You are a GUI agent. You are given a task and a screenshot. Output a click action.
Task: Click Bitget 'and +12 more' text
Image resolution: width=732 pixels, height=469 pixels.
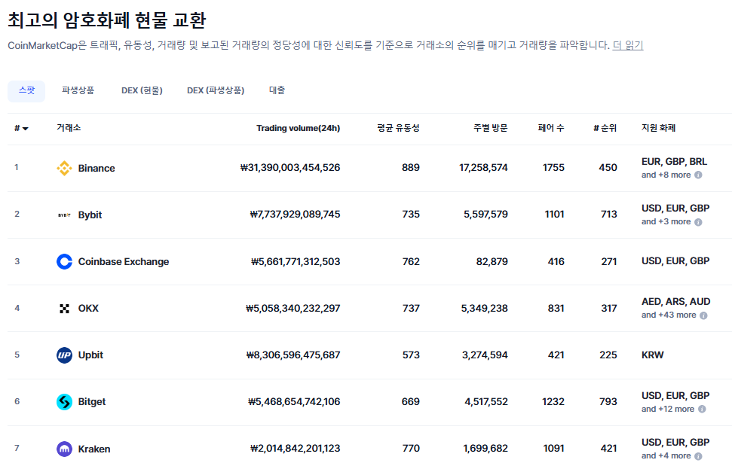click(668, 409)
